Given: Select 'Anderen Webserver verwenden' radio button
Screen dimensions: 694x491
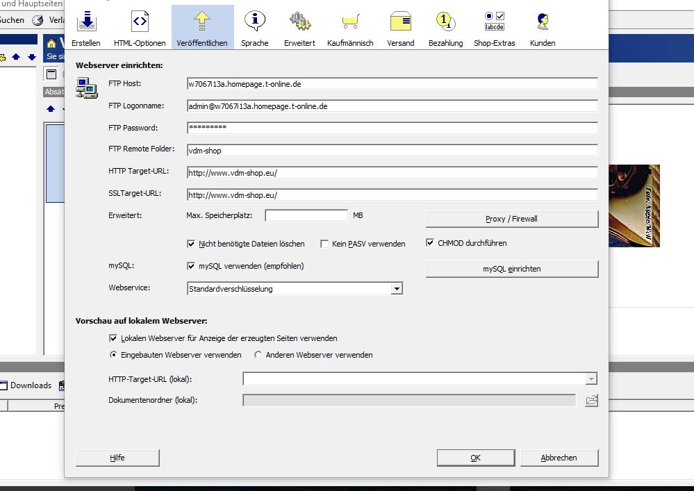Looking at the screenshot, I should coord(258,355).
